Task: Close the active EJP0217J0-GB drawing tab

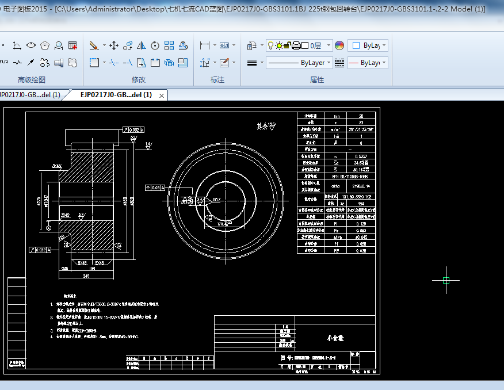Action: 162,95
